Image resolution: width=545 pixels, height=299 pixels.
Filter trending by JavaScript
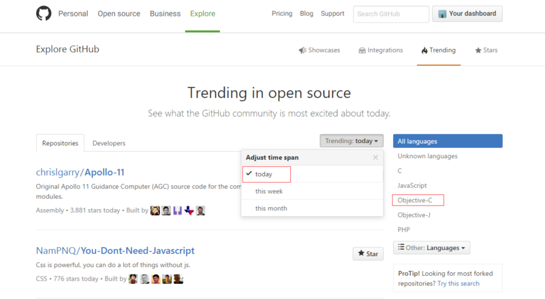point(412,185)
